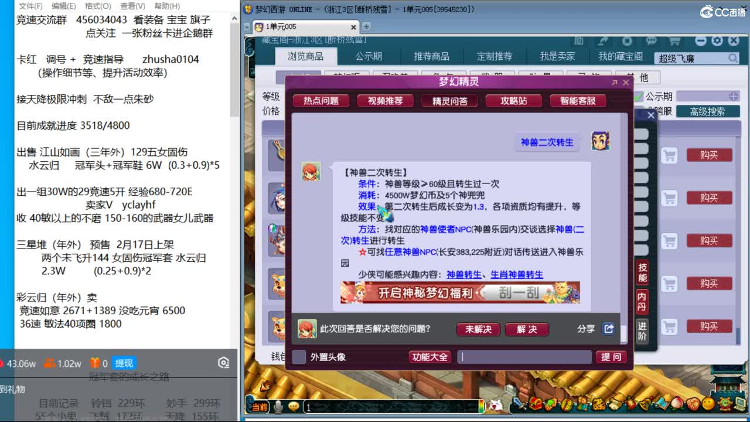Open the 进阶 side tab
Viewport: 750px width, 422px height.
(x=642, y=331)
